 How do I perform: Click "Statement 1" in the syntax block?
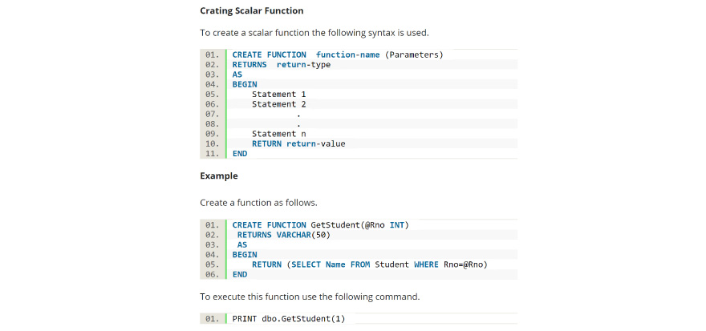pyautogui.click(x=273, y=94)
